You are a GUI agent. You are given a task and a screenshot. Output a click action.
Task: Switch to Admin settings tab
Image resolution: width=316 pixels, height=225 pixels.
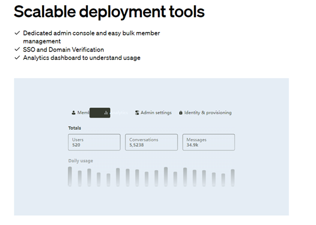(153, 112)
